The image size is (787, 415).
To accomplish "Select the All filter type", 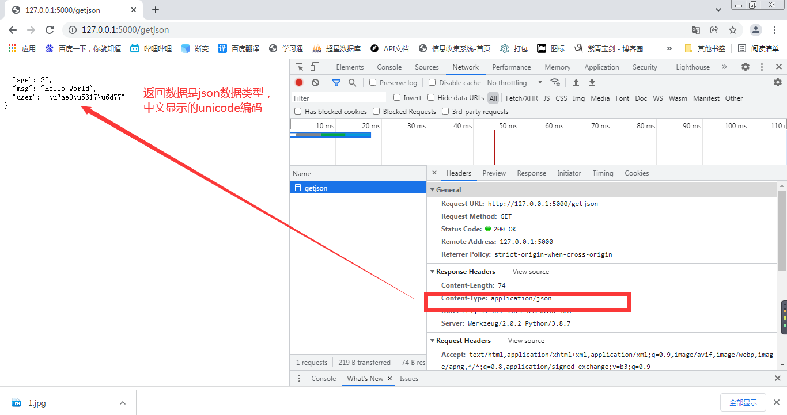I will tap(493, 98).
